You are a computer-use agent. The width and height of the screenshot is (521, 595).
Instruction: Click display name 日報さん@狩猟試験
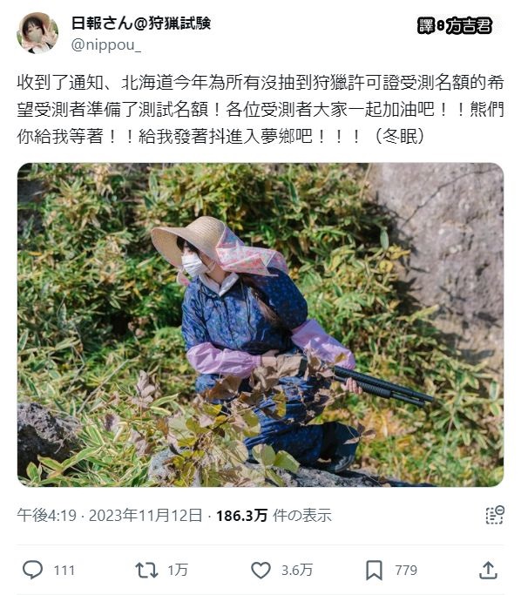(x=141, y=24)
